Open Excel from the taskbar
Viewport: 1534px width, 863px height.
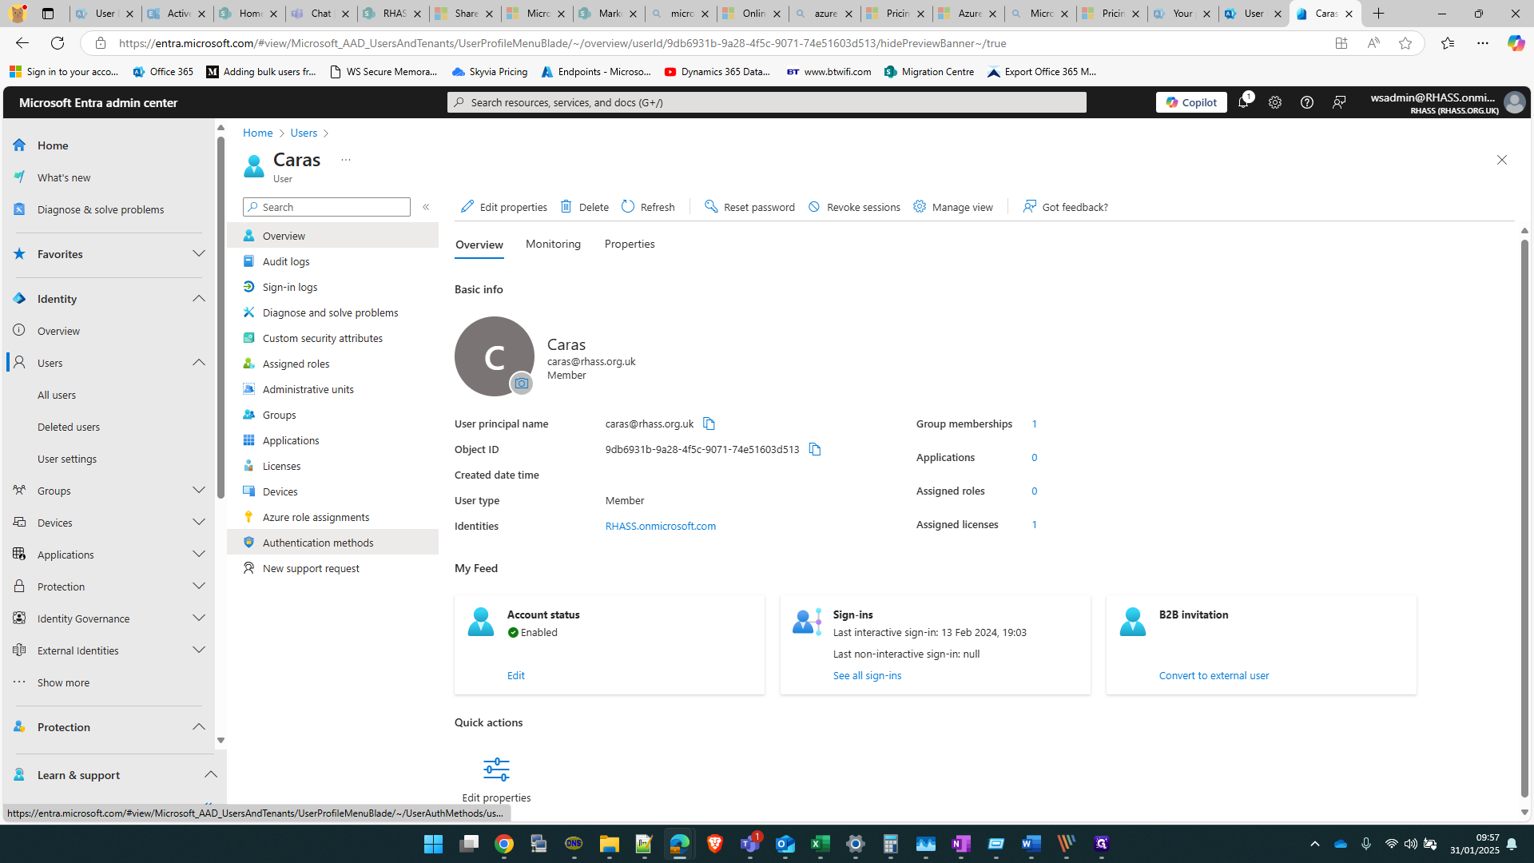[821, 844]
